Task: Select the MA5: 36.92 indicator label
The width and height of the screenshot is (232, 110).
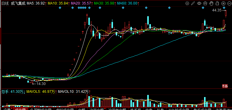Action: 37,3
